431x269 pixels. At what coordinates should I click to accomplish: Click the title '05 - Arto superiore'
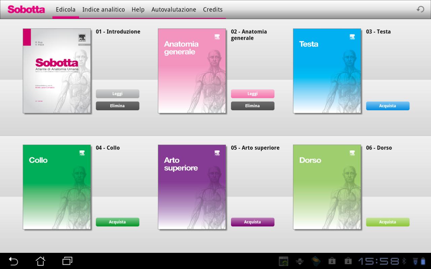pyautogui.click(x=255, y=148)
